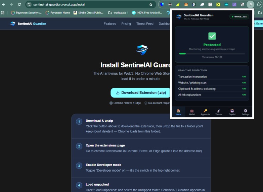Image resolution: width=263 pixels, height=192 pixels.
Task: Open the Settings tab in popup
Action: click(246, 112)
